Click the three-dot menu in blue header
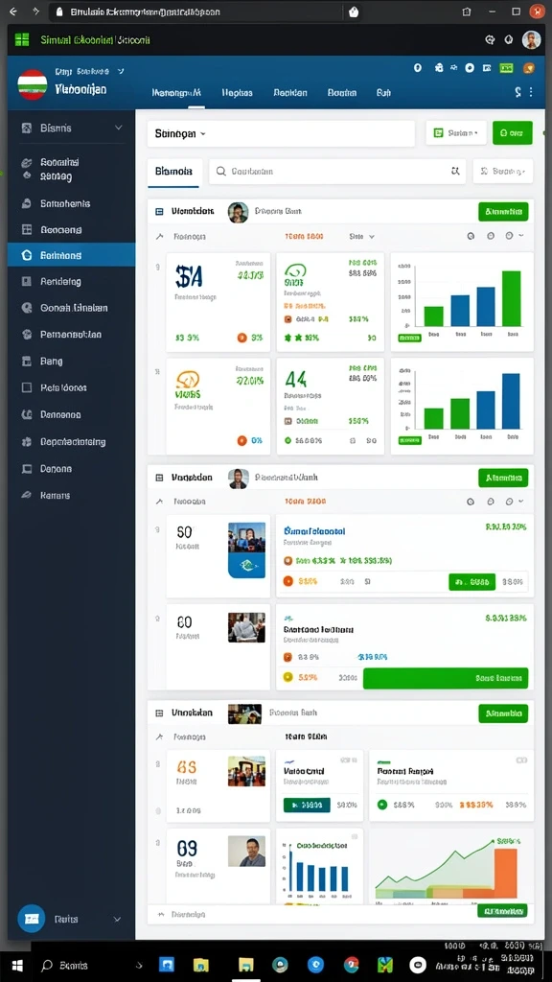552x982 pixels. coord(531,92)
